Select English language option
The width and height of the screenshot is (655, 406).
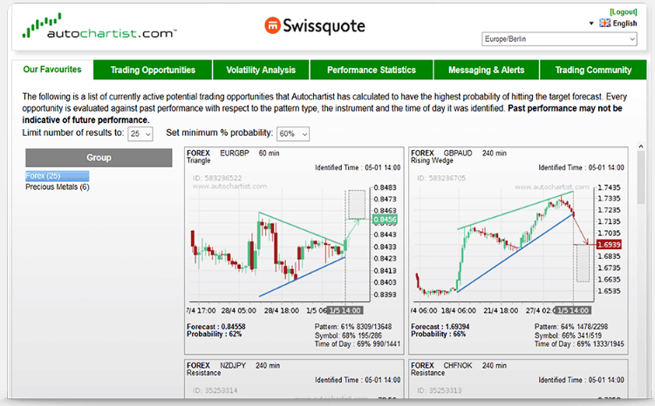click(624, 24)
